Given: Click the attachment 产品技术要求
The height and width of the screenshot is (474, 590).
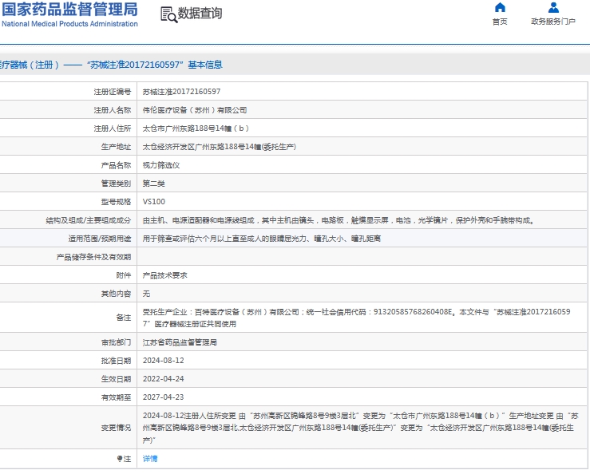Looking at the screenshot, I should 164,275.
